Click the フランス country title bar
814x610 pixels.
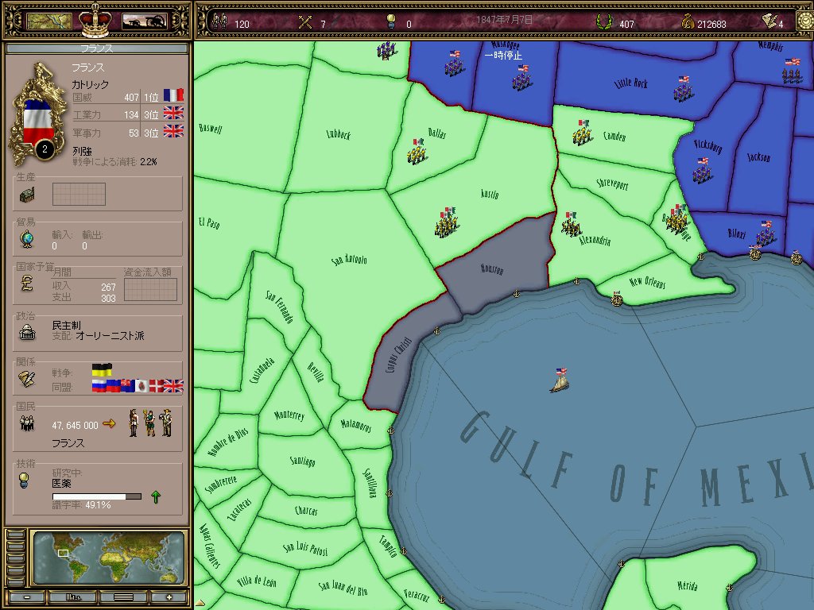tap(96, 48)
